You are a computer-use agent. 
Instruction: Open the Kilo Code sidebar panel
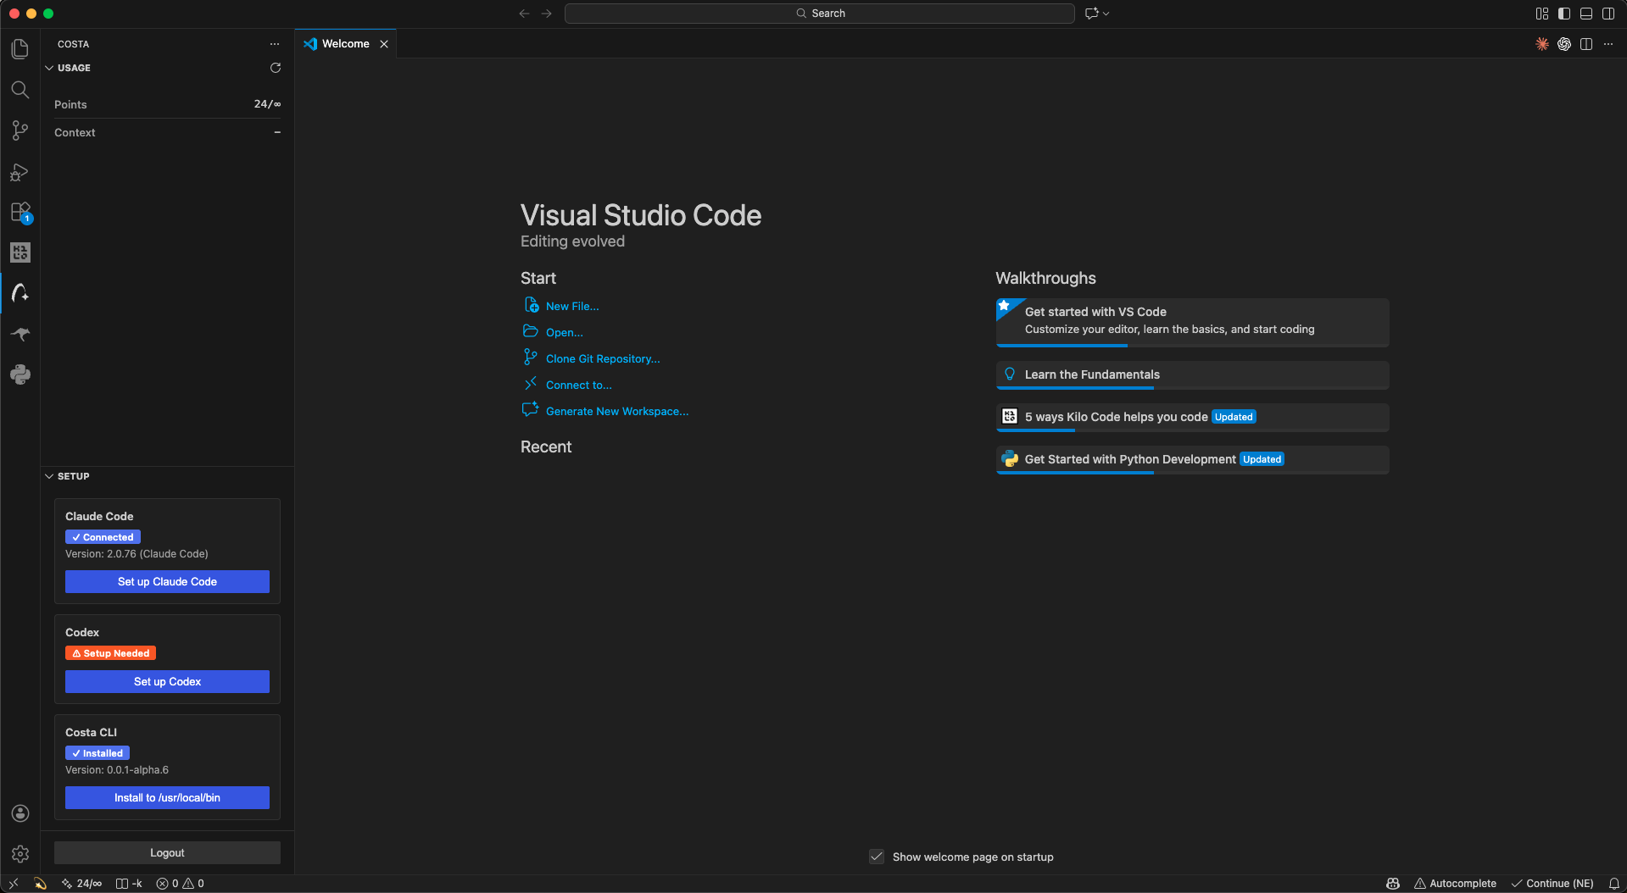coord(20,252)
